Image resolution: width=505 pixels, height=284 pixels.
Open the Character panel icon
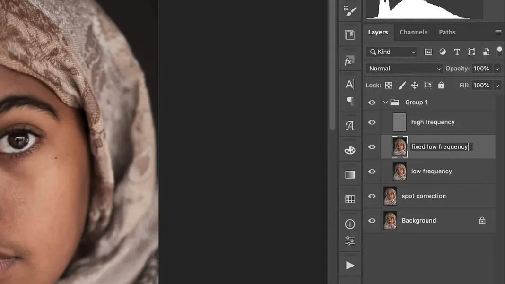pyautogui.click(x=350, y=85)
